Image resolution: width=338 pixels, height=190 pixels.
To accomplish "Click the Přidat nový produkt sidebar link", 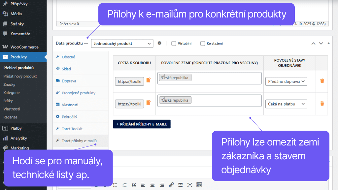I will [x=21, y=76].
